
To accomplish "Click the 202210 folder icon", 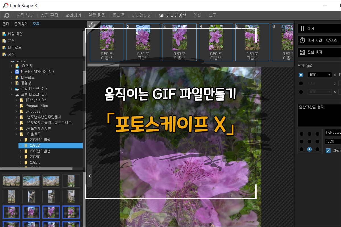I will pyautogui.click(x=26, y=163).
